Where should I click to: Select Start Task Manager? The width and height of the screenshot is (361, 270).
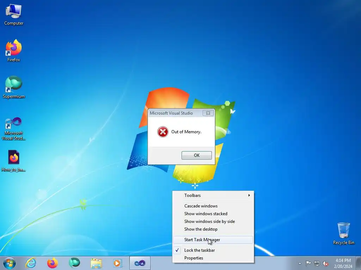[213, 240]
